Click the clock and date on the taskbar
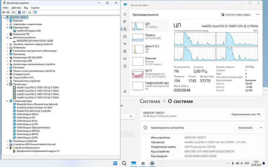This screenshot has width=268, height=167. [256, 163]
